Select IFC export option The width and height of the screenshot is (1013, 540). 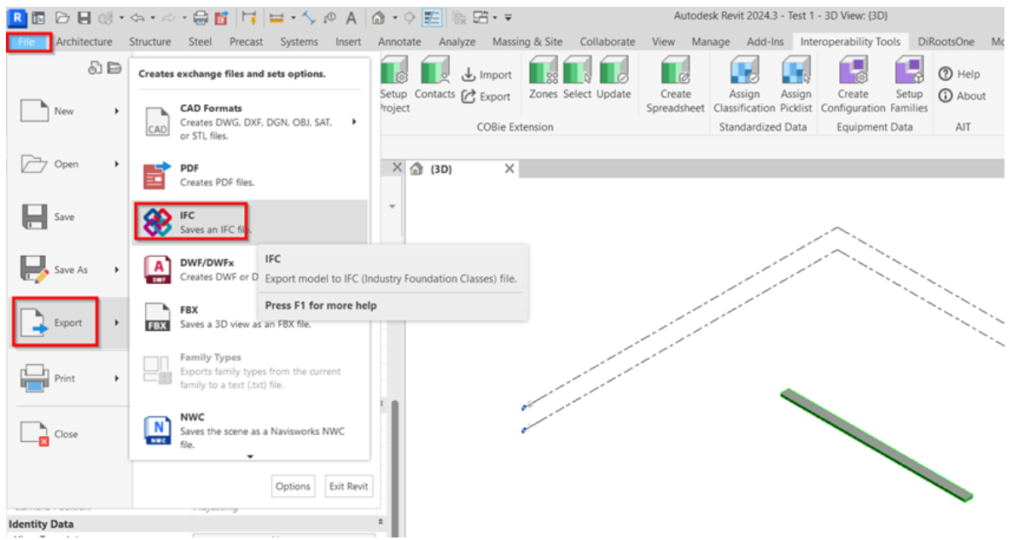(x=250, y=222)
